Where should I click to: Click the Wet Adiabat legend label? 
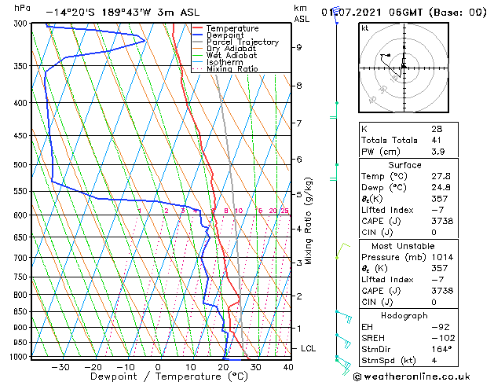coord(232,56)
